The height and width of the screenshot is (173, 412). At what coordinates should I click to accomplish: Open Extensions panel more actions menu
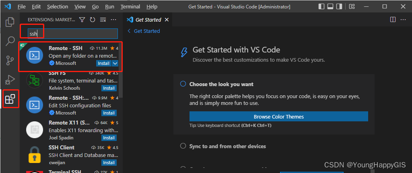click(113, 20)
